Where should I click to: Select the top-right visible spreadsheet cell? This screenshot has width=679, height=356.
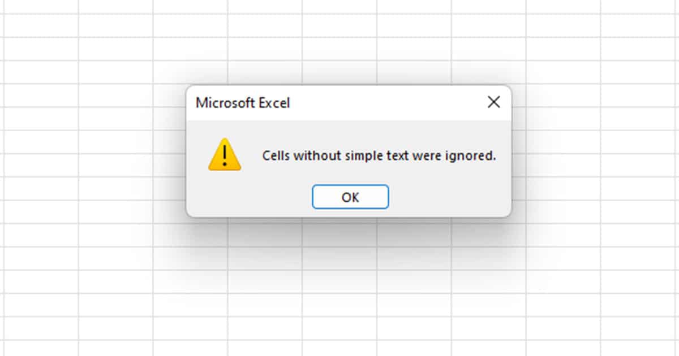pos(639,7)
